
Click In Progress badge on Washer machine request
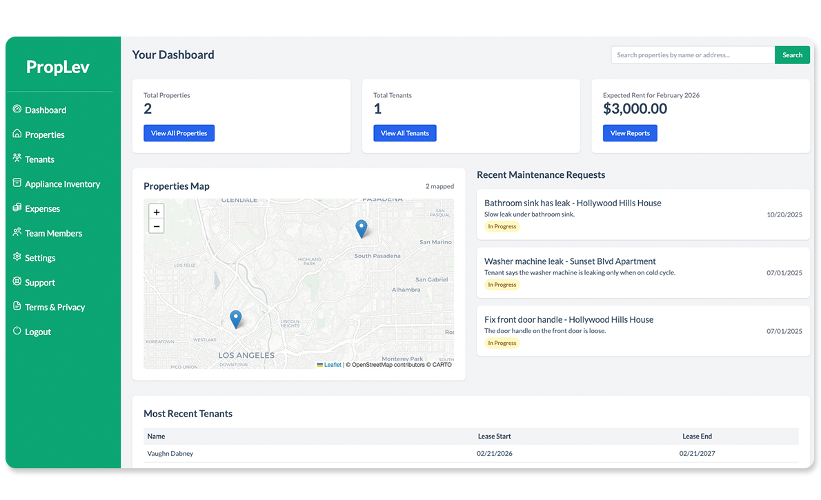click(x=502, y=284)
